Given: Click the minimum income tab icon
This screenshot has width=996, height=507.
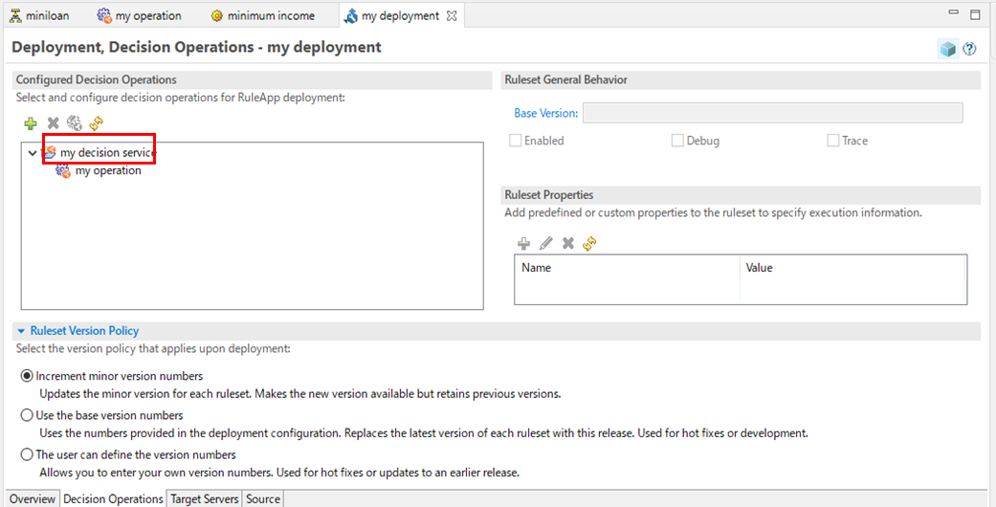Looking at the screenshot, I should pos(216,16).
